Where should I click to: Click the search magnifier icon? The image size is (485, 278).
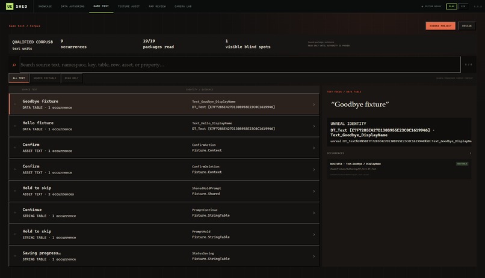coord(14,65)
